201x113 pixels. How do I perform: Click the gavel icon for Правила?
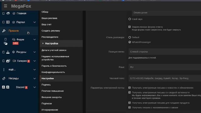tap(4, 31)
